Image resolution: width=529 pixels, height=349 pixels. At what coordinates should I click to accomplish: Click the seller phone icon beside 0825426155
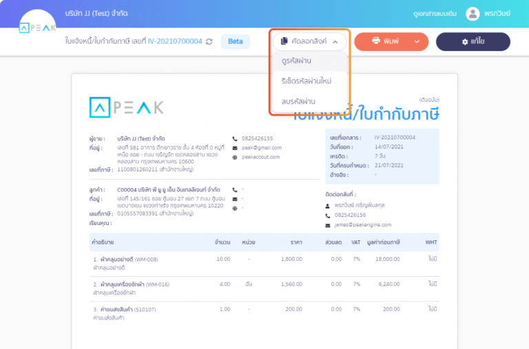(x=235, y=138)
